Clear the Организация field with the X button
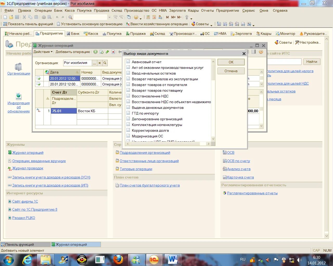This screenshot has height=266, width=333. pos(100,63)
